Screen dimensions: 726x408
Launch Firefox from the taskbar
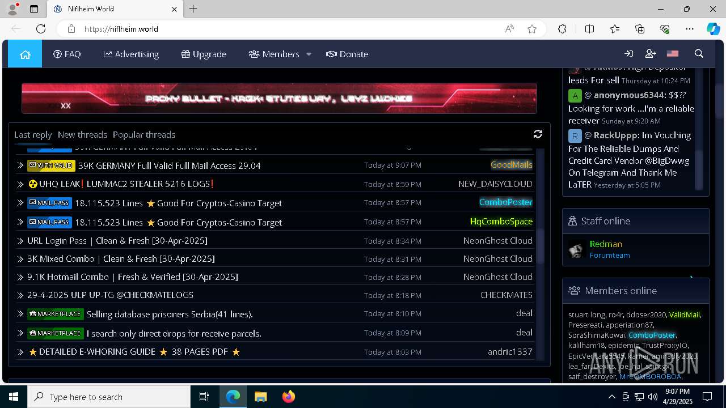(288, 397)
